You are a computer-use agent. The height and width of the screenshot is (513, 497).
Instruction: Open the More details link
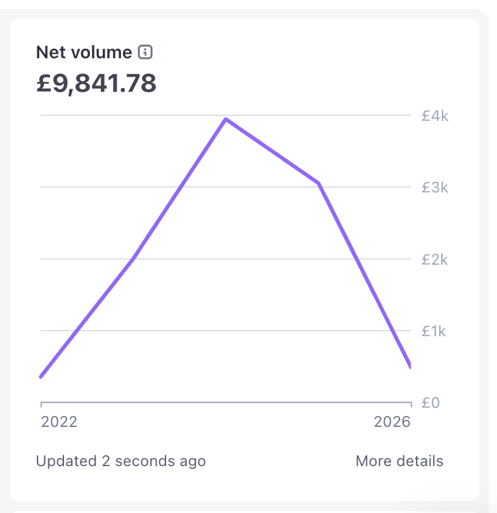[399, 461]
